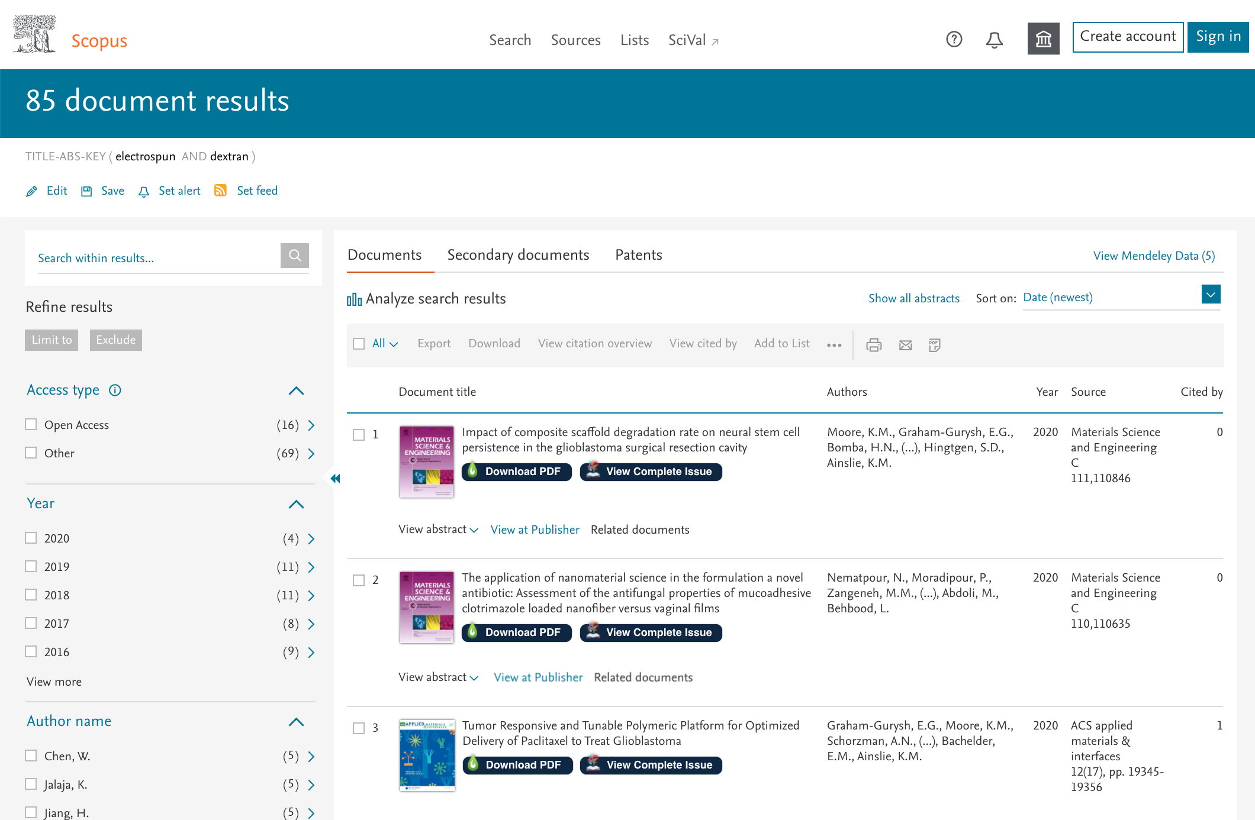
Task: Click the email envelope icon
Action: 905,345
